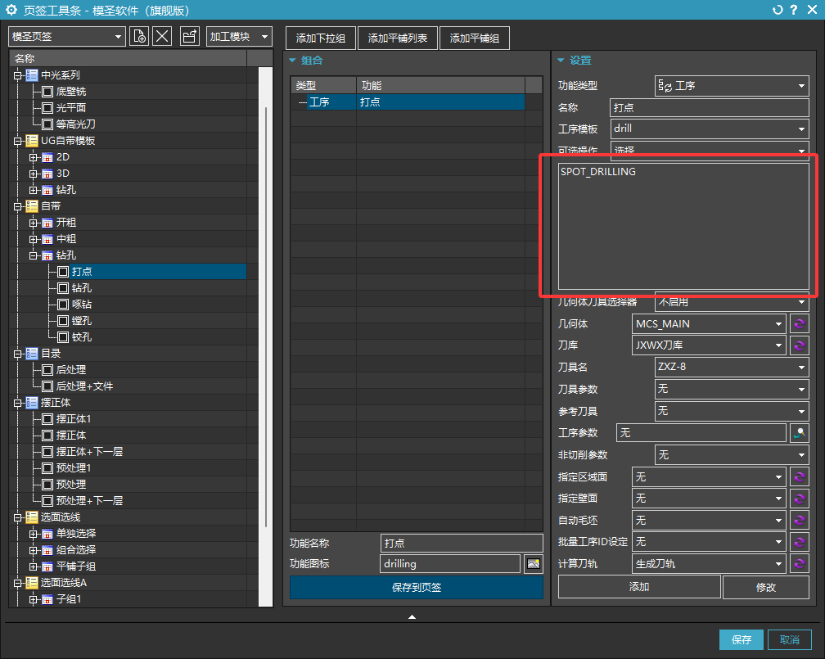Select the 等高光刀 tree item
The image size is (825, 659).
(x=76, y=124)
